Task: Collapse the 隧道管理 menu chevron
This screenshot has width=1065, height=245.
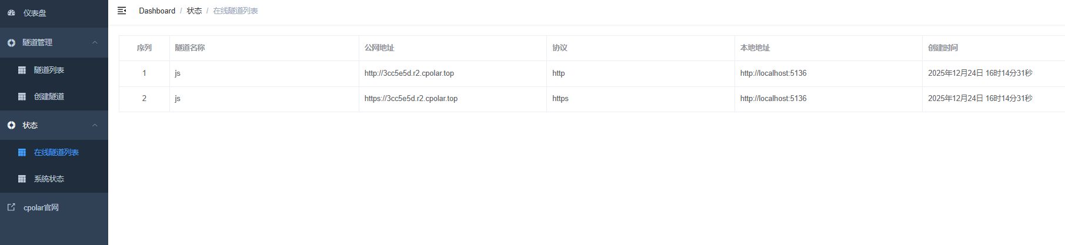Action: 95,42
